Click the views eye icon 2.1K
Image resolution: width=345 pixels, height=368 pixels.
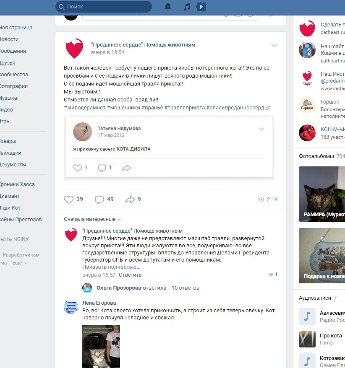[x=261, y=200]
